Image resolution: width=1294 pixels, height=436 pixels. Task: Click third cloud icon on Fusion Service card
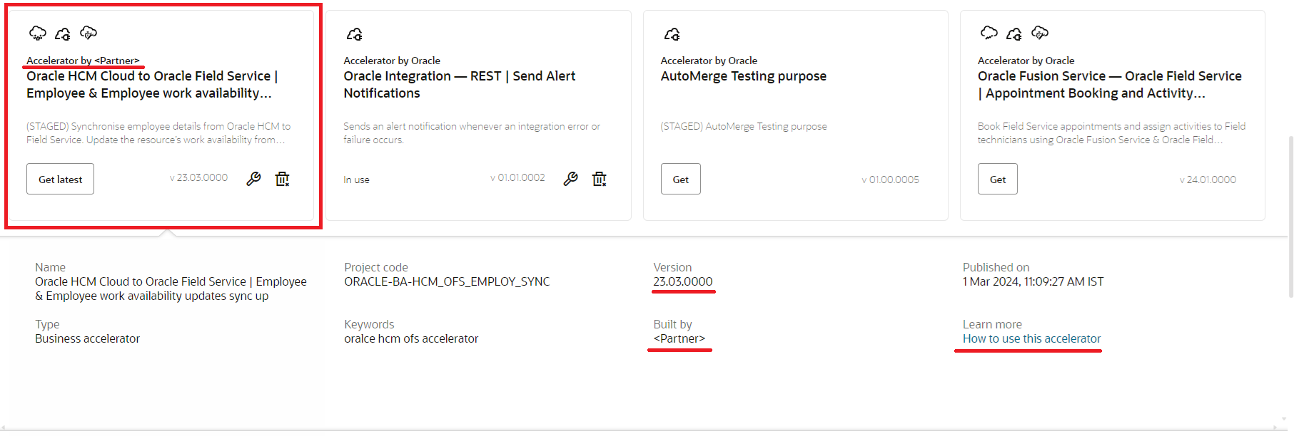[1041, 33]
